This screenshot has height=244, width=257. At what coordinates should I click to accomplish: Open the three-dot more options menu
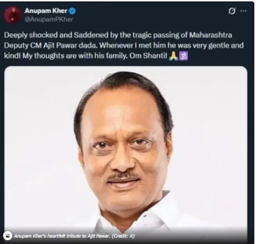pyautogui.click(x=243, y=11)
